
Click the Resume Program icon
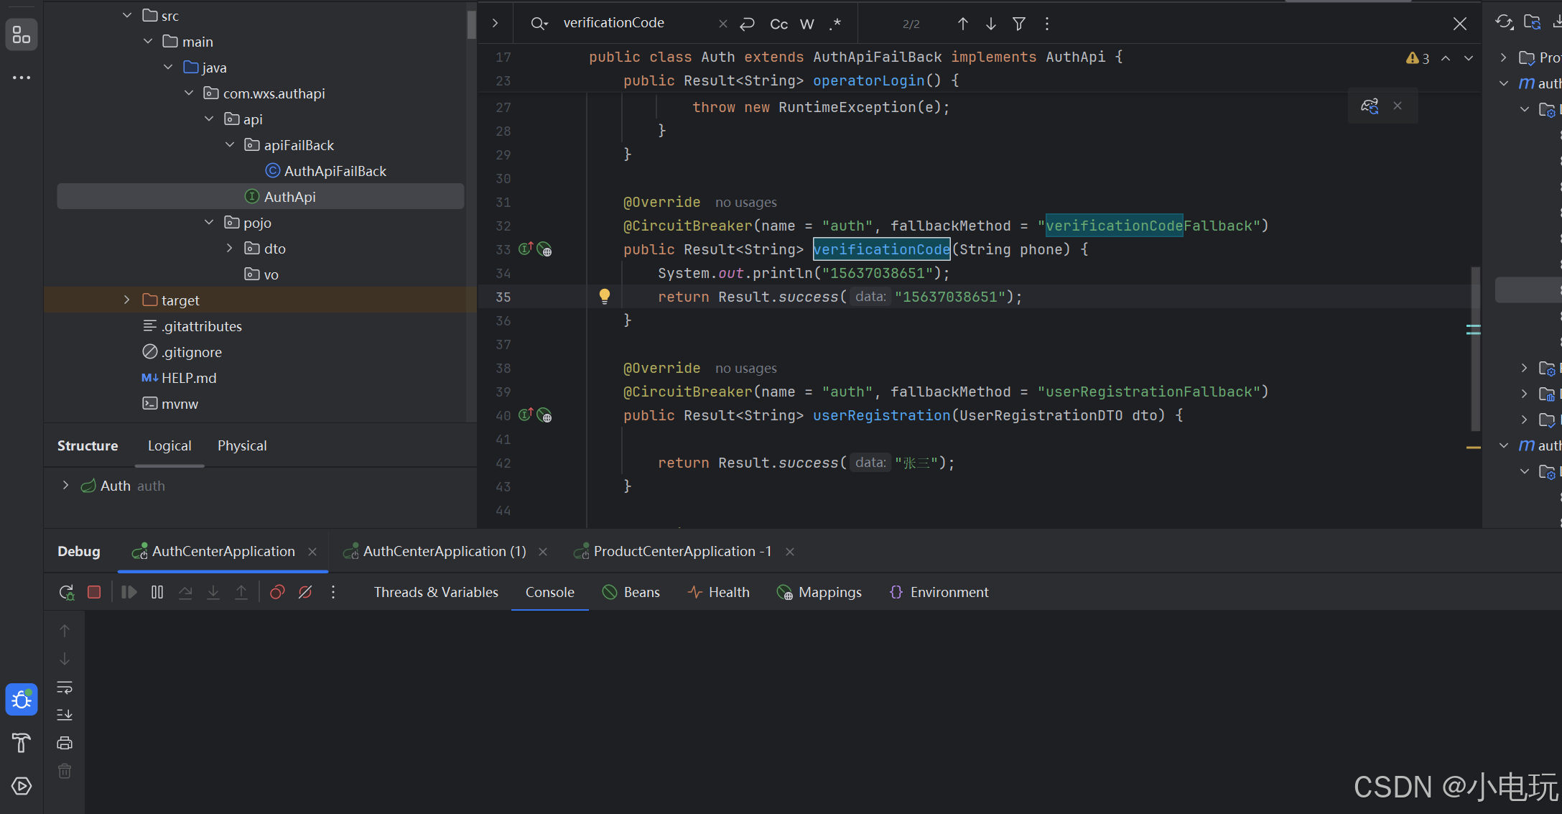pos(129,592)
